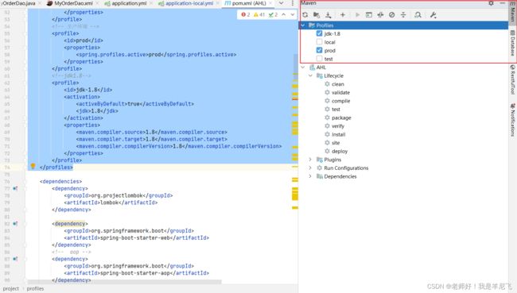Open Maven settings wrench icon
The image size is (517, 293).
(x=433, y=15)
